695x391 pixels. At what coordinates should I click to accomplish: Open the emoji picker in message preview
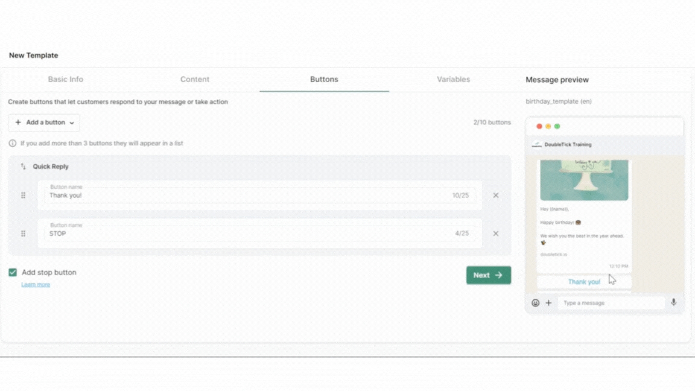[535, 303]
